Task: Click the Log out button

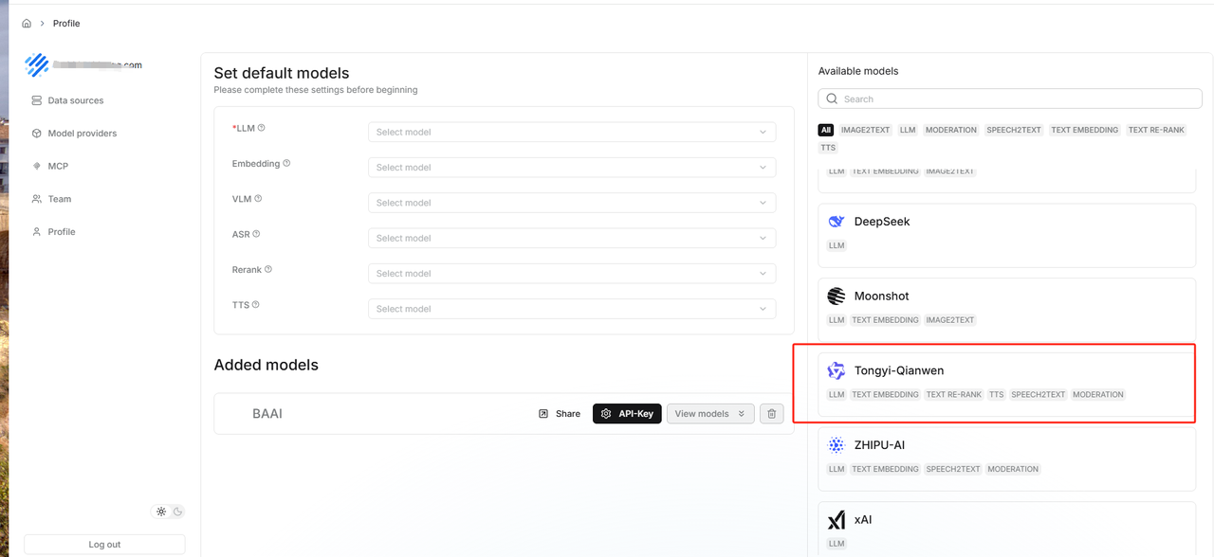Action: pyautogui.click(x=104, y=545)
